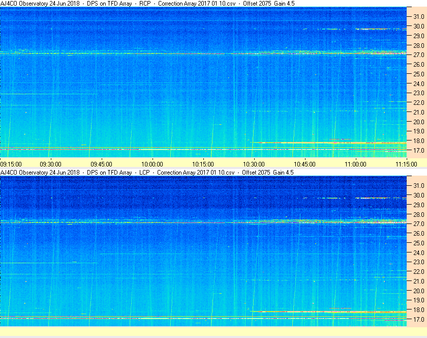Screen dimensions: 427x338
Task: Click the 23.0 frequency label on RCP plot
Action: click(419, 93)
